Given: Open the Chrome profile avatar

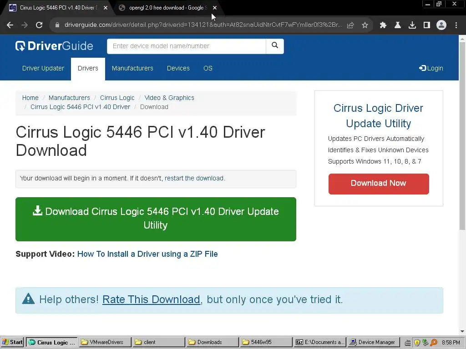Looking at the screenshot, I should pyautogui.click(x=441, y=25).
